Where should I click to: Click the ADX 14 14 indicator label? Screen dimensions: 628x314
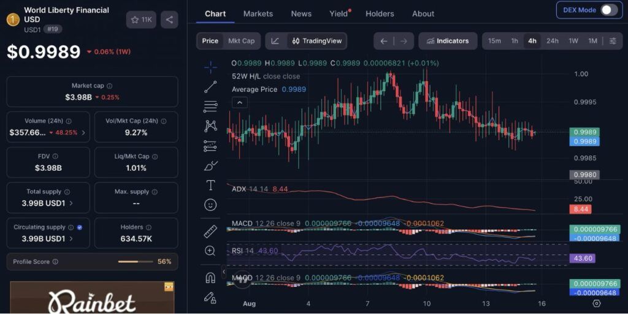click(250, 189)
